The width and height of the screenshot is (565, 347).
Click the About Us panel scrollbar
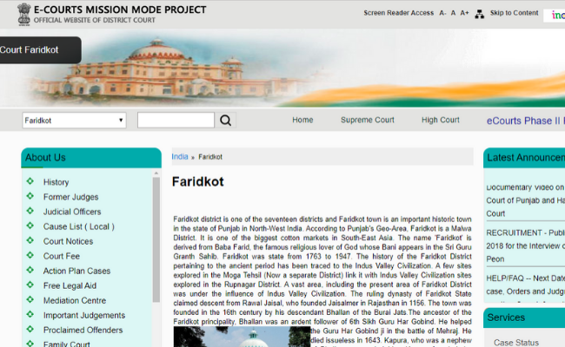coord(156,243)
